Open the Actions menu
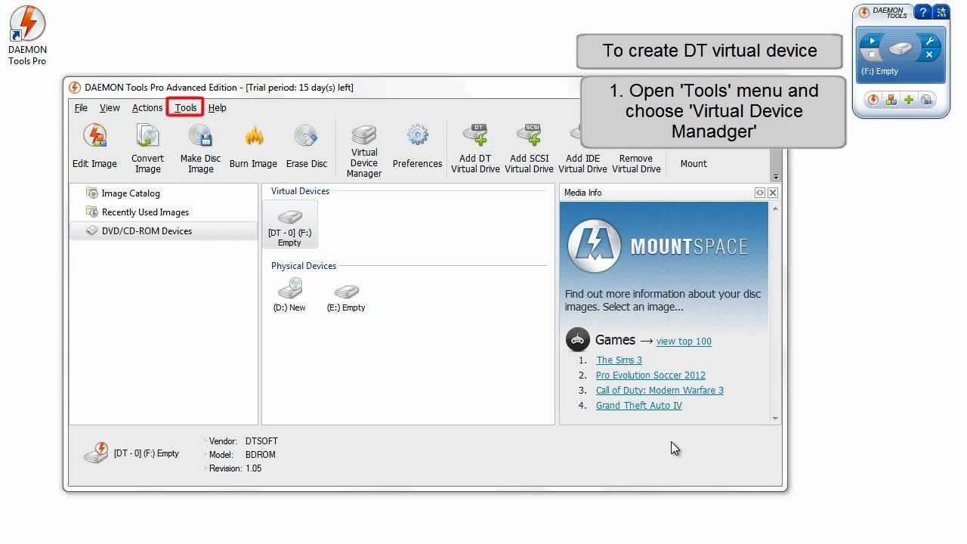 (147, 108)
